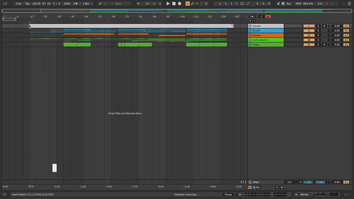Open the 1 Bar quantization dropdown
This screenshot has width=354, height=199.
tap(87, 4)
